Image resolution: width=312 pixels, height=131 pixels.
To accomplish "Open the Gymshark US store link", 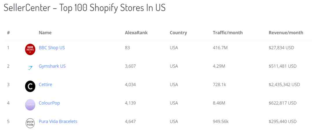I will (52, 66).
